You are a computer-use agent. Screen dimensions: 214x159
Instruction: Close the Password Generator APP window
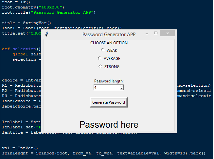click(x=168, y=33)
